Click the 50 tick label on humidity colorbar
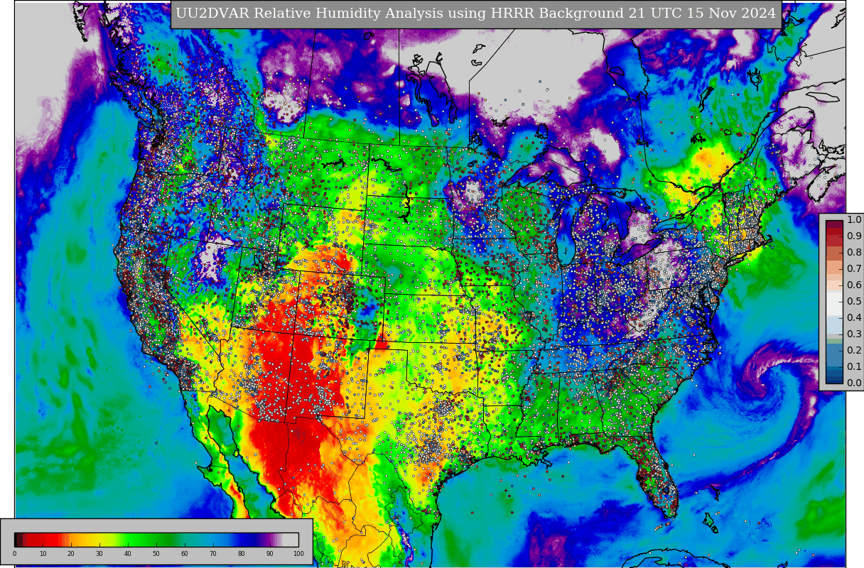 156,554
